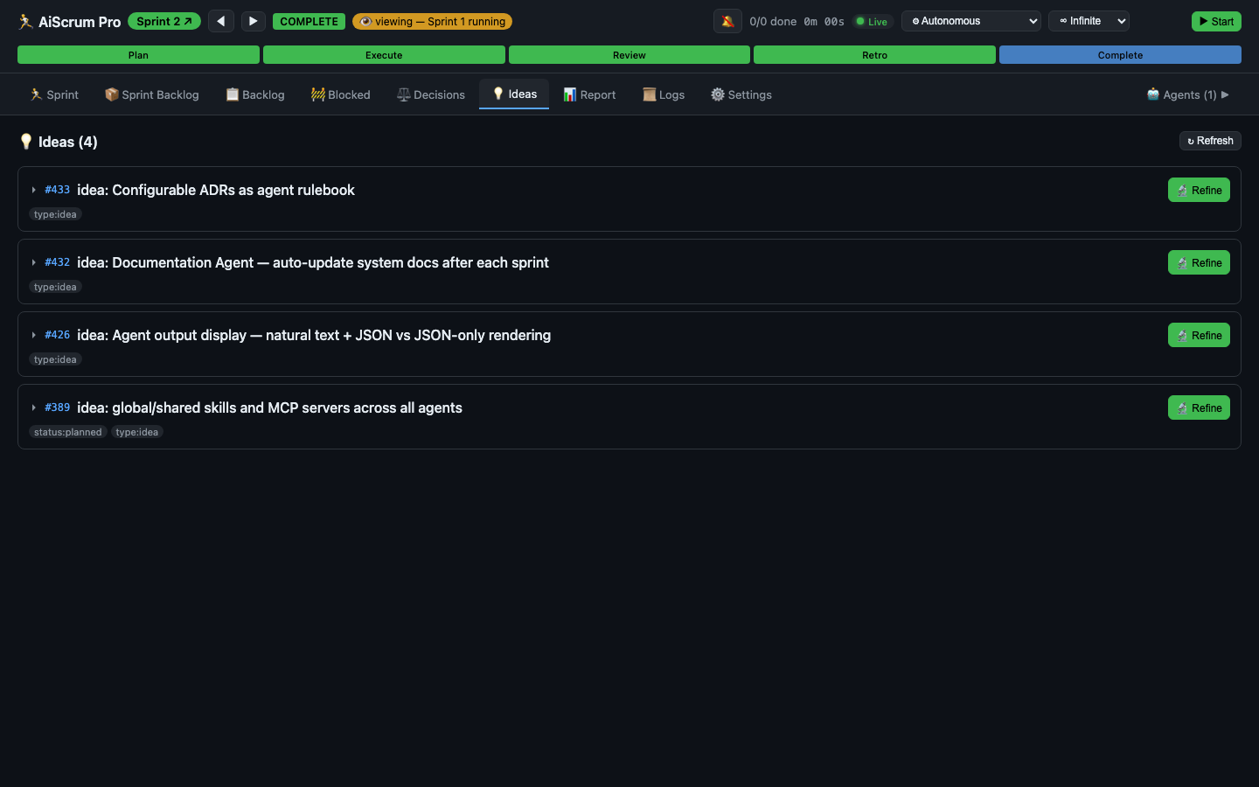Go to previous sprint arrow
Screen dimensions: 1259x787
click(x=221, y=21)
